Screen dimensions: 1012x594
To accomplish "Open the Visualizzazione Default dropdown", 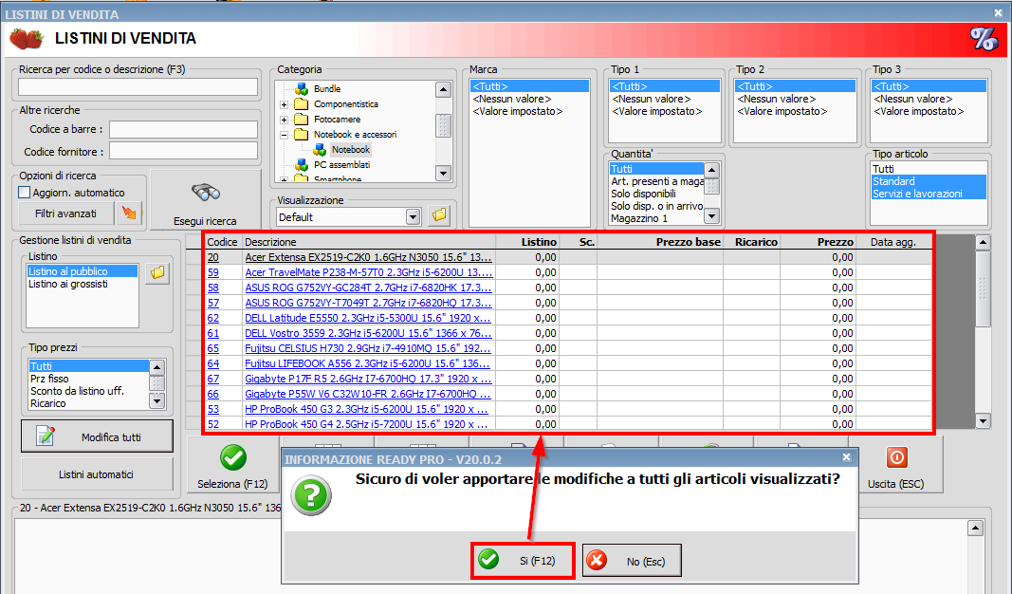I will tap(414, 217).
